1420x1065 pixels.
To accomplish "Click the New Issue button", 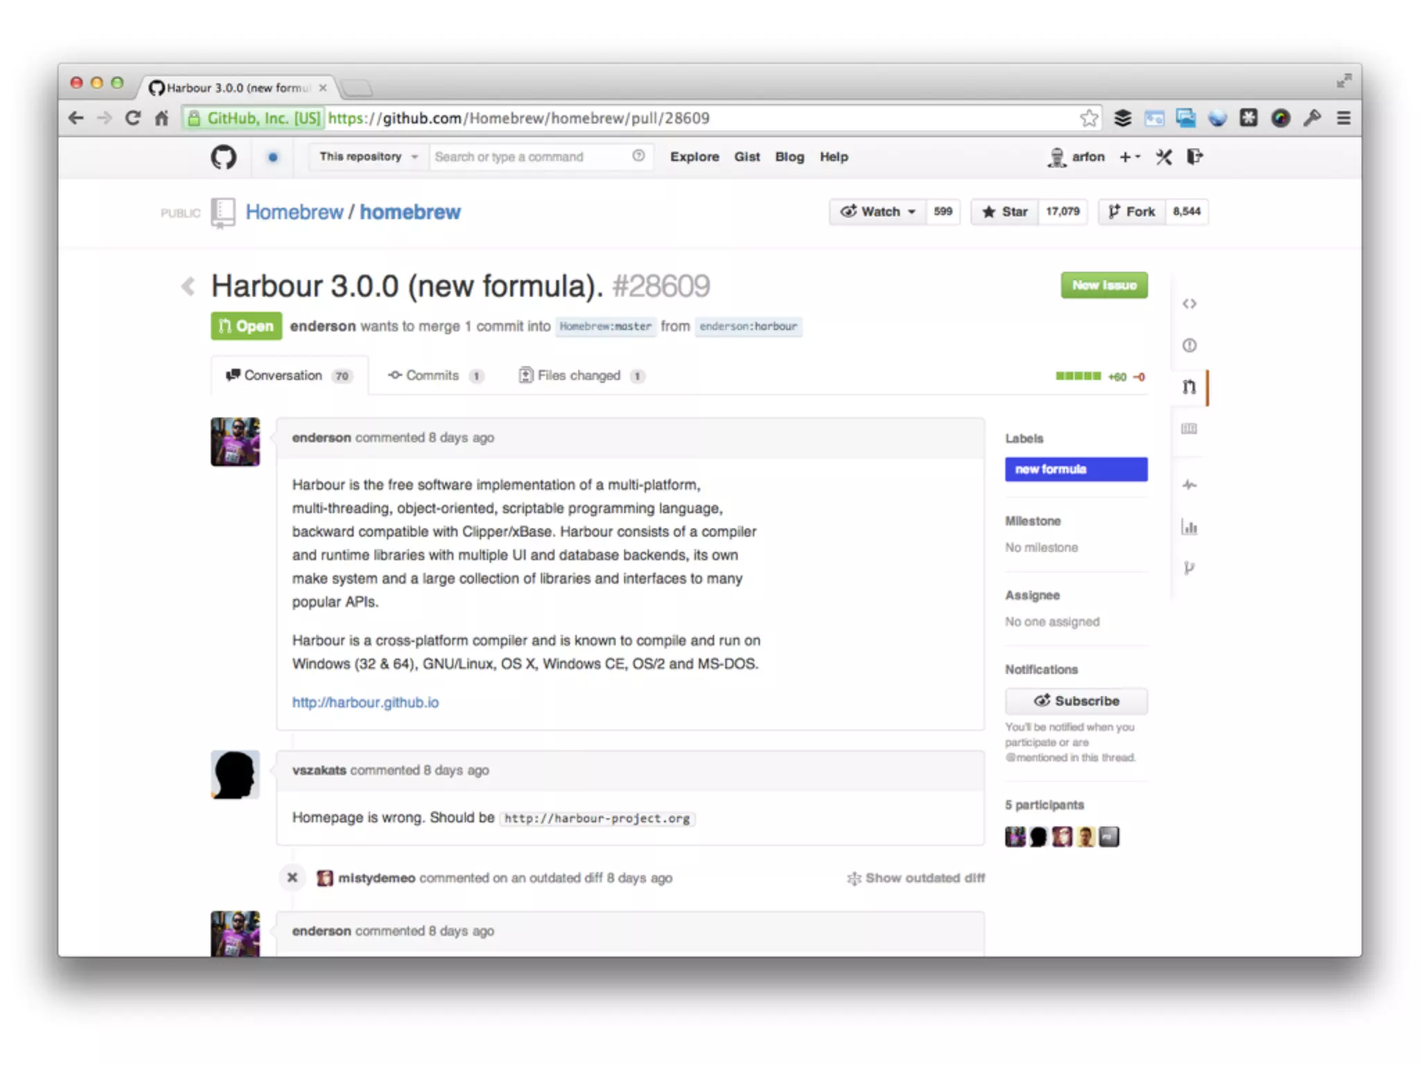I will click(x=1104, y=285).
